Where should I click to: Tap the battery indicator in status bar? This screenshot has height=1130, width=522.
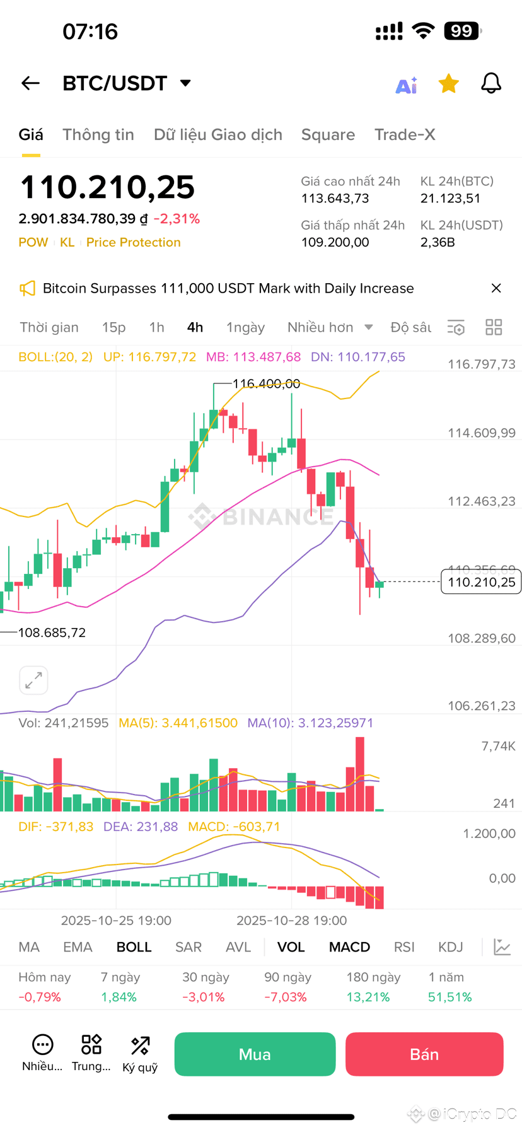(x=463, y=31)
